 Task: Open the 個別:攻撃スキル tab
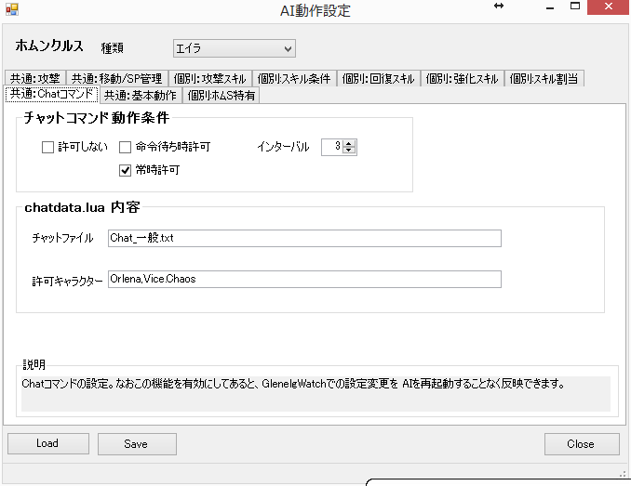[x=210, y=78]
